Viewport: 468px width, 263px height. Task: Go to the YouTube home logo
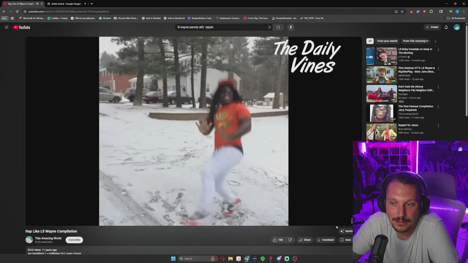[22, 27]
